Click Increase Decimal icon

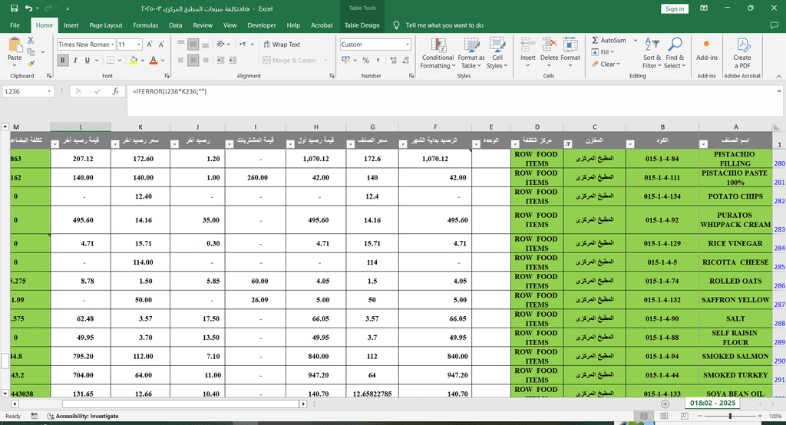pos(394,60)
